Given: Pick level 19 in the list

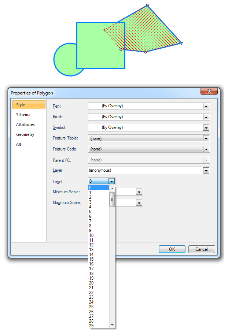Looking at the screenshot, I should click(99, 278).
